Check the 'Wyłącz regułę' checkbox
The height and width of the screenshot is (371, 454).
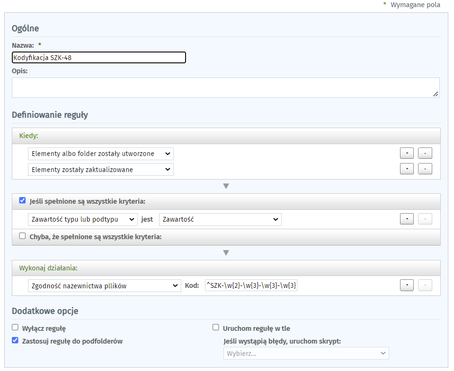(x=15, y=327)
